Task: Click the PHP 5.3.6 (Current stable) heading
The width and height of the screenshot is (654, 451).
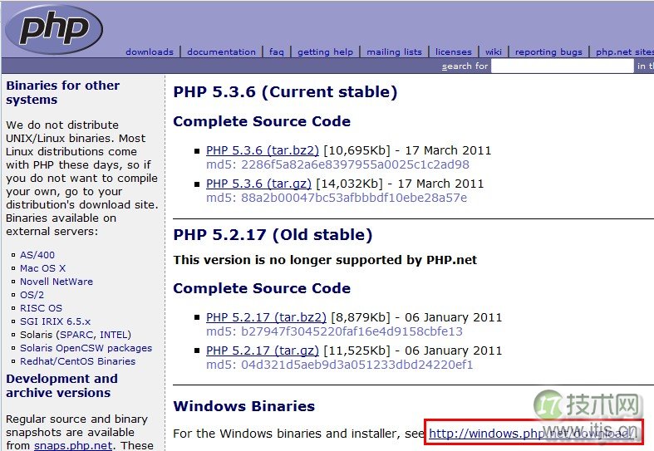Action: pyautogui.click(x=285, y=92)
